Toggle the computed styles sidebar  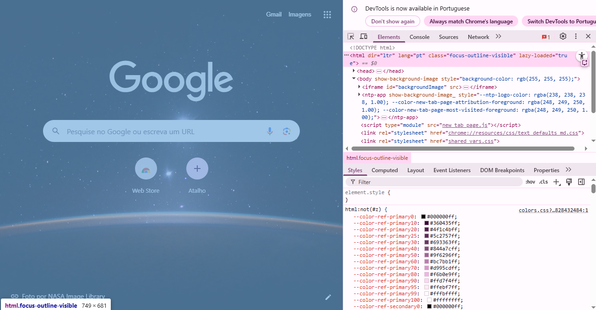pyautogui.click(x=581, y=182)
